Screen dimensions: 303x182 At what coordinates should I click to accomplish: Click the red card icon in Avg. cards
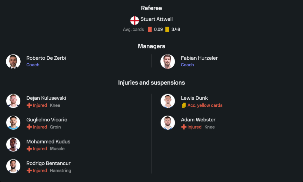(x=150, y=29)
